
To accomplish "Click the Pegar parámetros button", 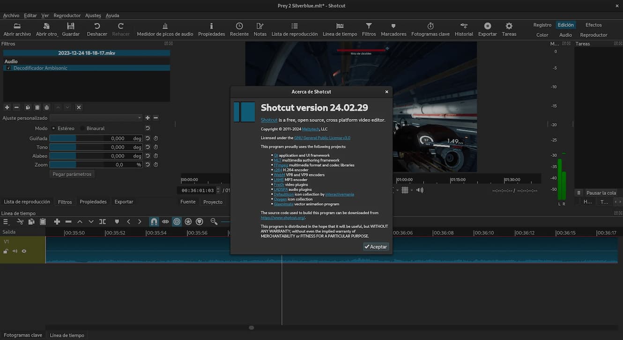I will click(x=72, y=174).
